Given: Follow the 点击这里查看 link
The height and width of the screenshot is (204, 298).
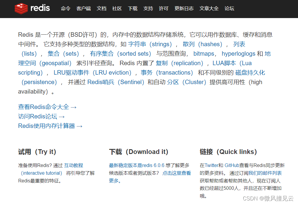Looking at the screenshot, I should (177, 173).
